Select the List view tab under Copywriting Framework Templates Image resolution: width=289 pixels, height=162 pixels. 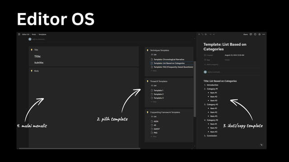(154, 117)
